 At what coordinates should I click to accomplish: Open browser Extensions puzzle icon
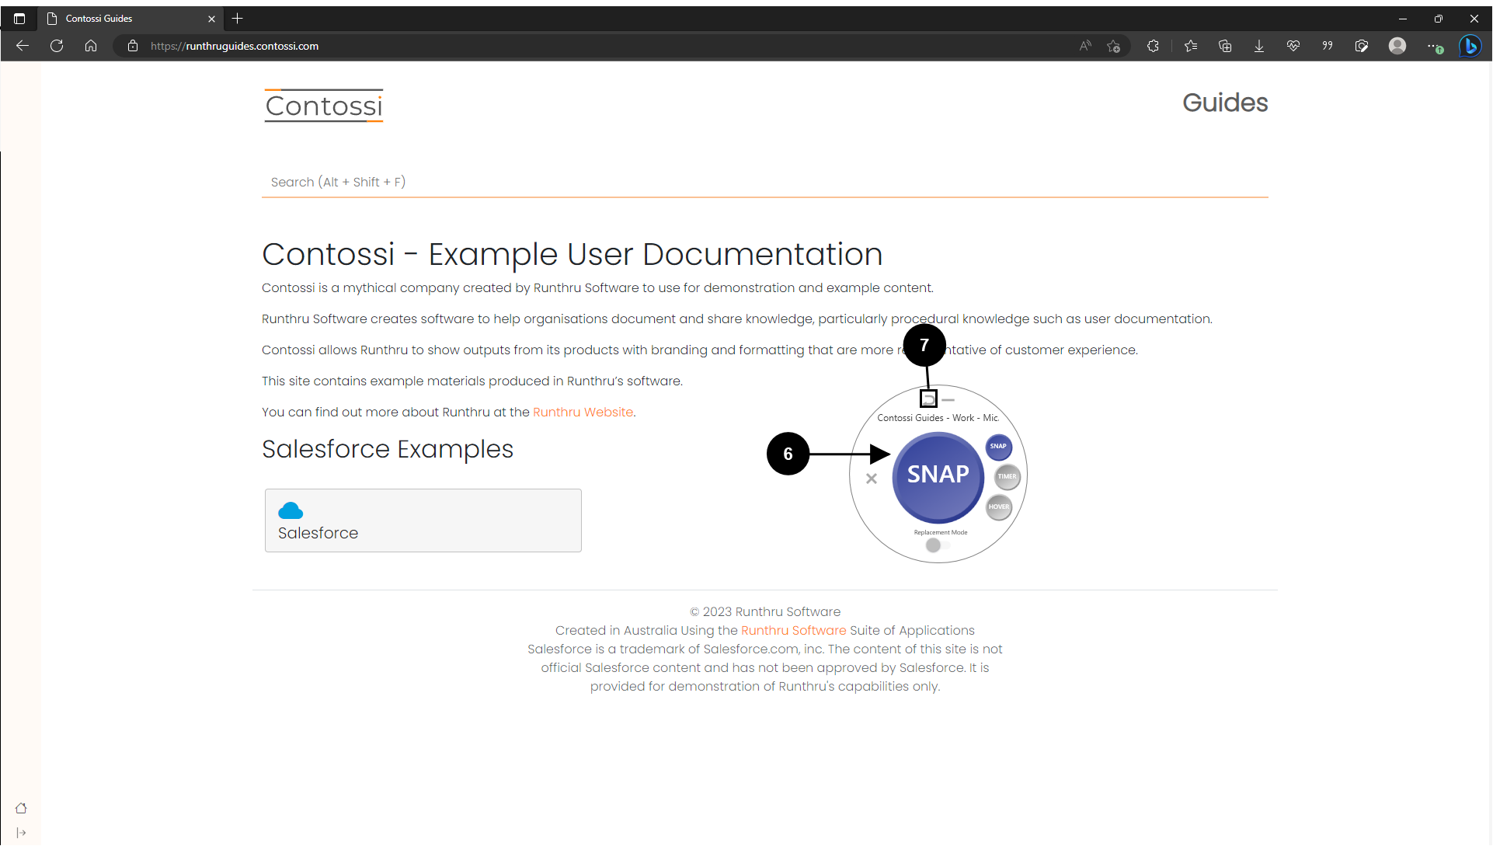(1153, 46)
